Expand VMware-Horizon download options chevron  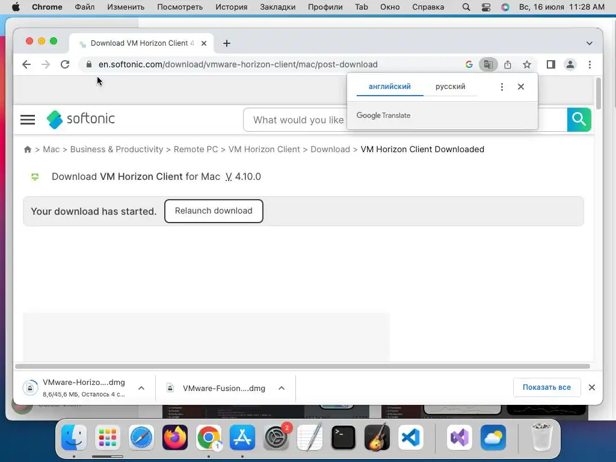[141, 388]
